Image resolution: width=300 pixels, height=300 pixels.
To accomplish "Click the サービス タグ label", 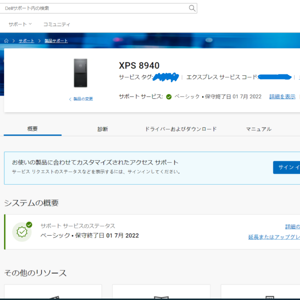I will tap(136, 77).
